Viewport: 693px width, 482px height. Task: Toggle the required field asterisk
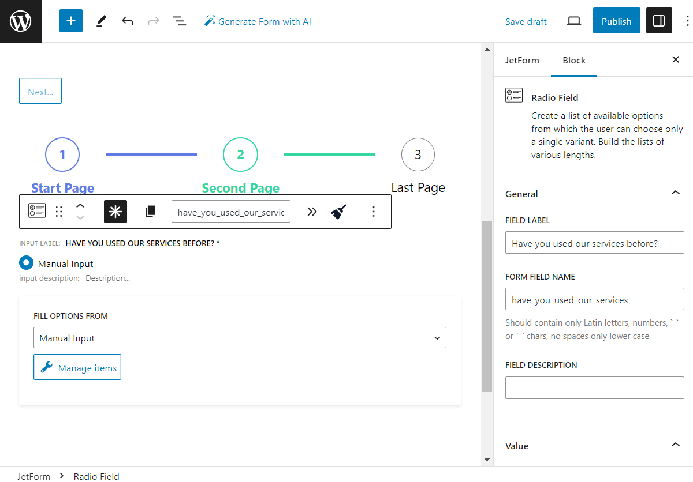coord(115,211)
